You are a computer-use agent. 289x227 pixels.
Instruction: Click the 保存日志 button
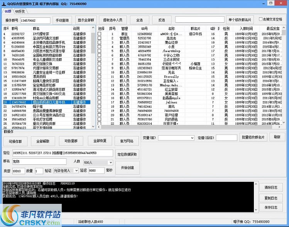(x=271, y=207)
